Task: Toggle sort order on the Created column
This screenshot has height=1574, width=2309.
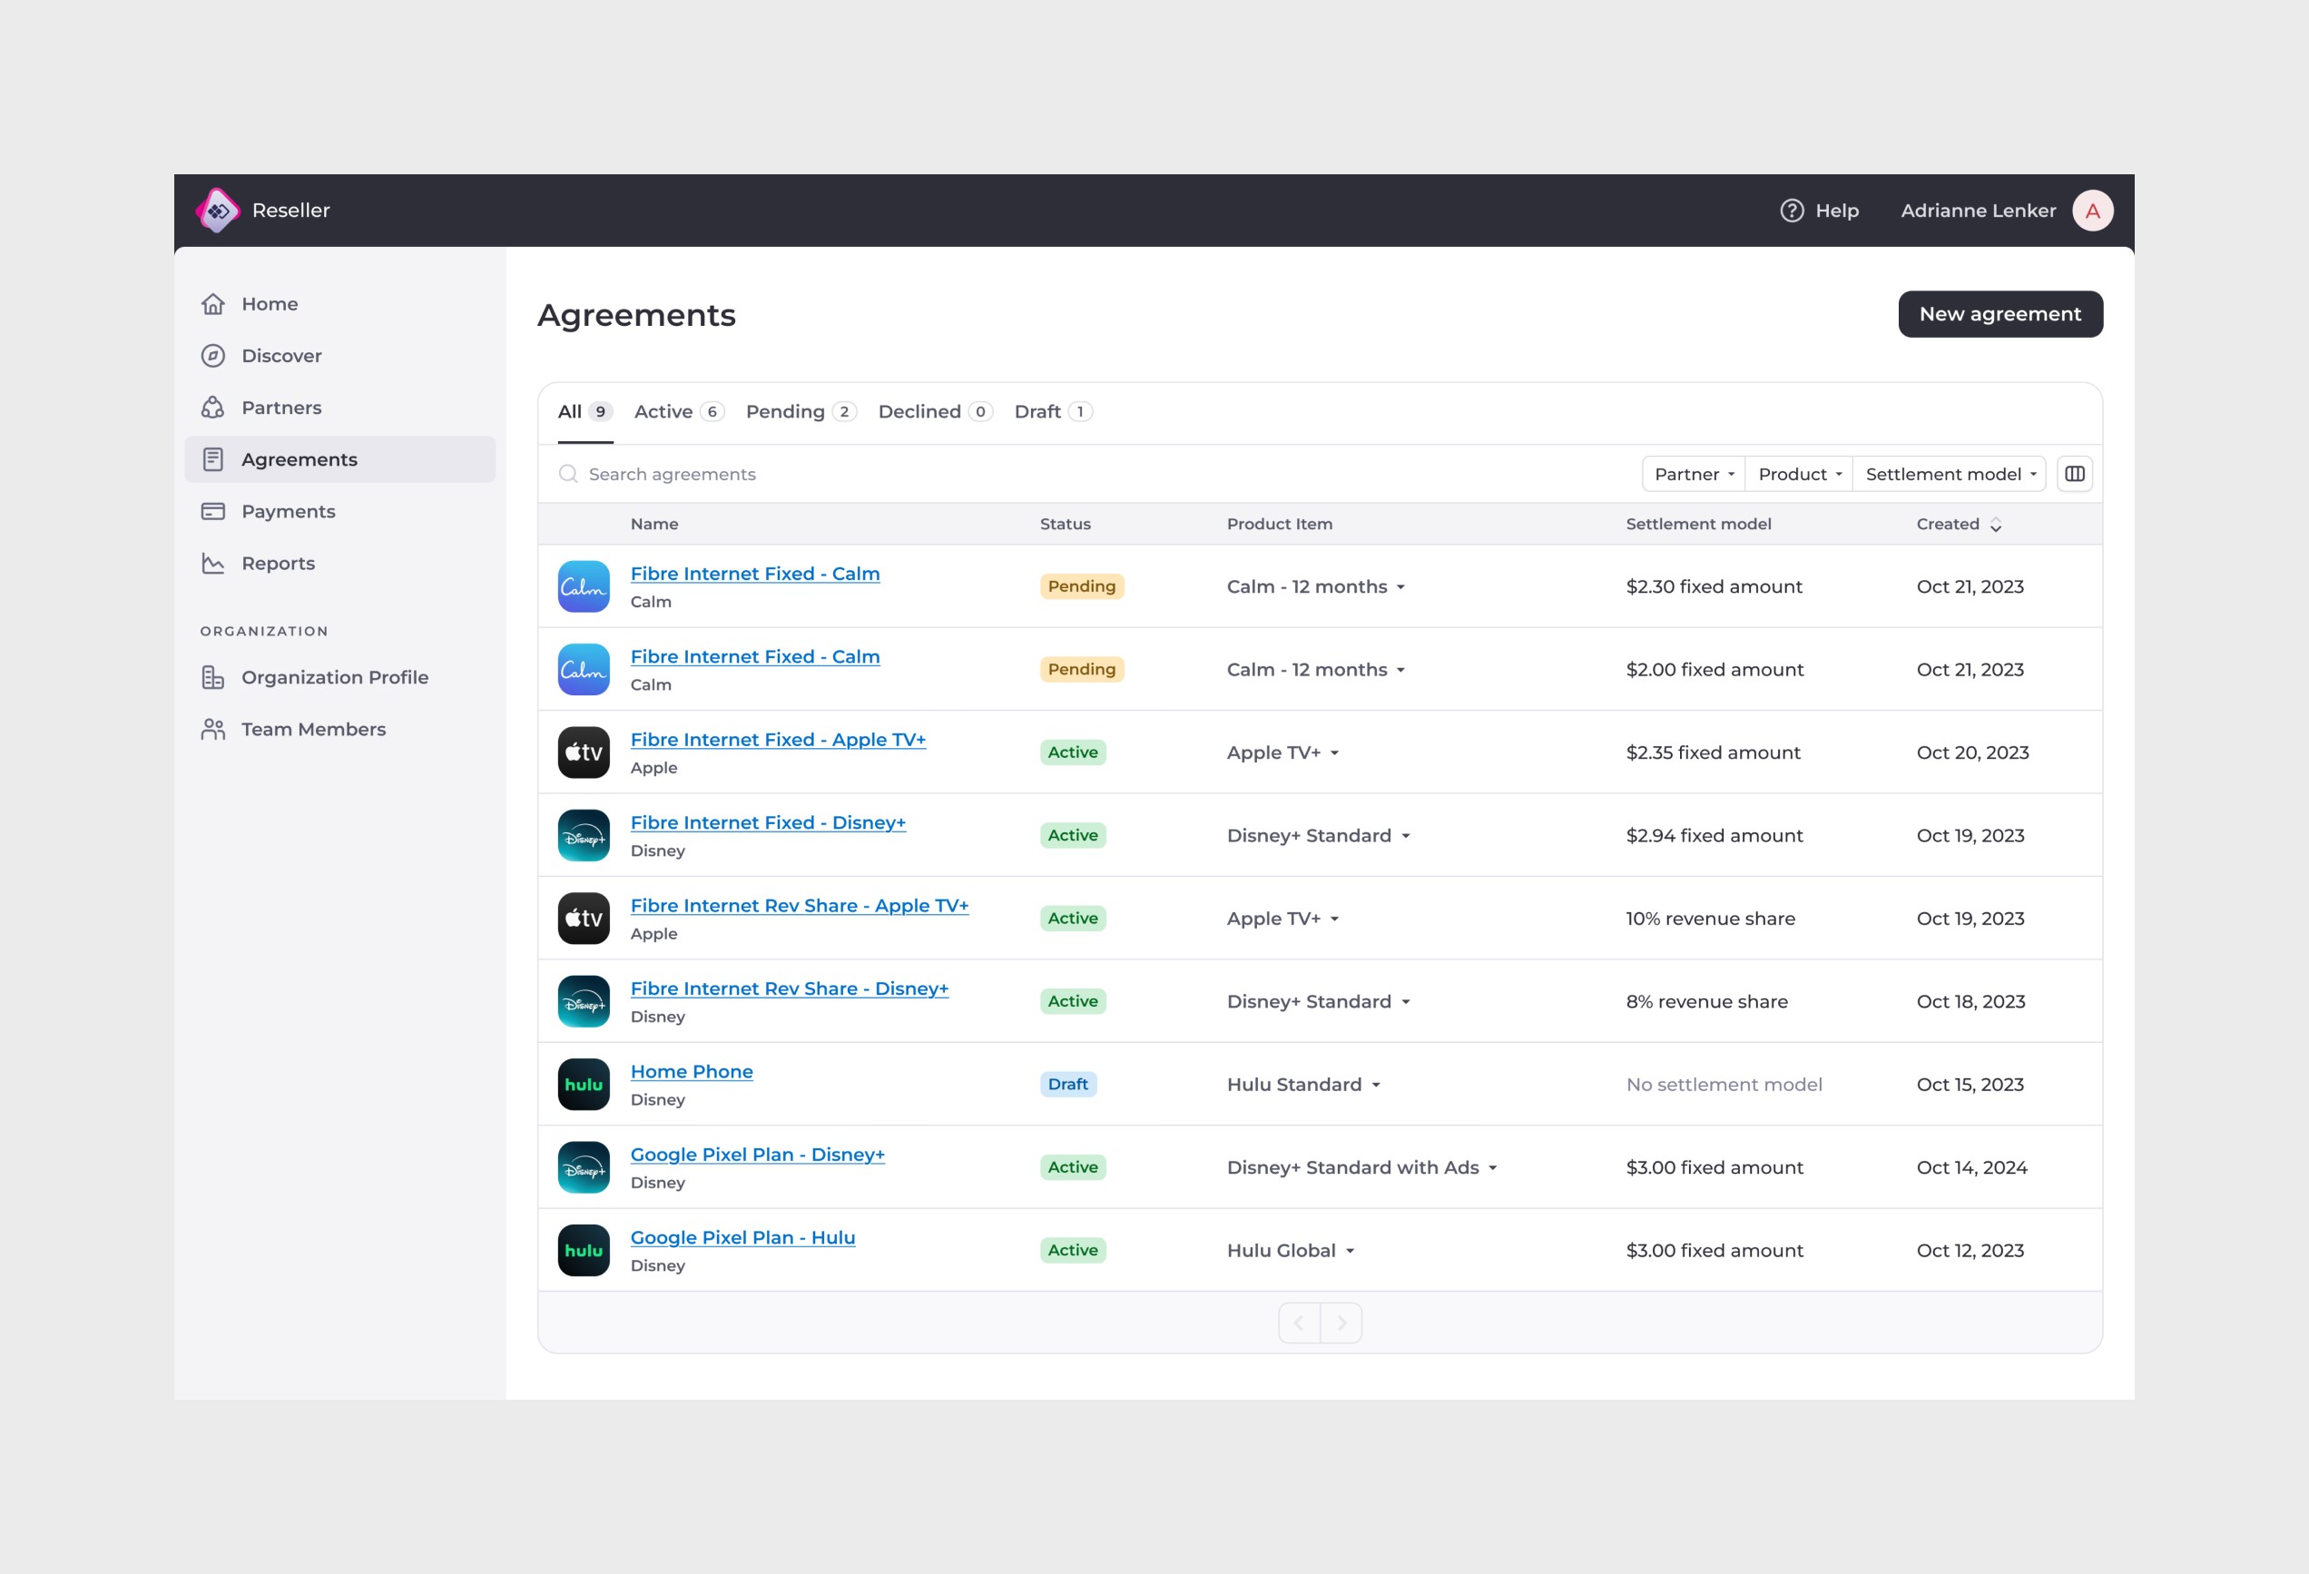Action: tap(1996, 525)
